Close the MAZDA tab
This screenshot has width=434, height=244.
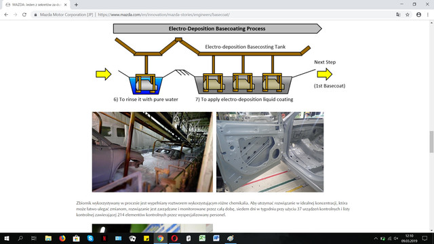[66, 5]
